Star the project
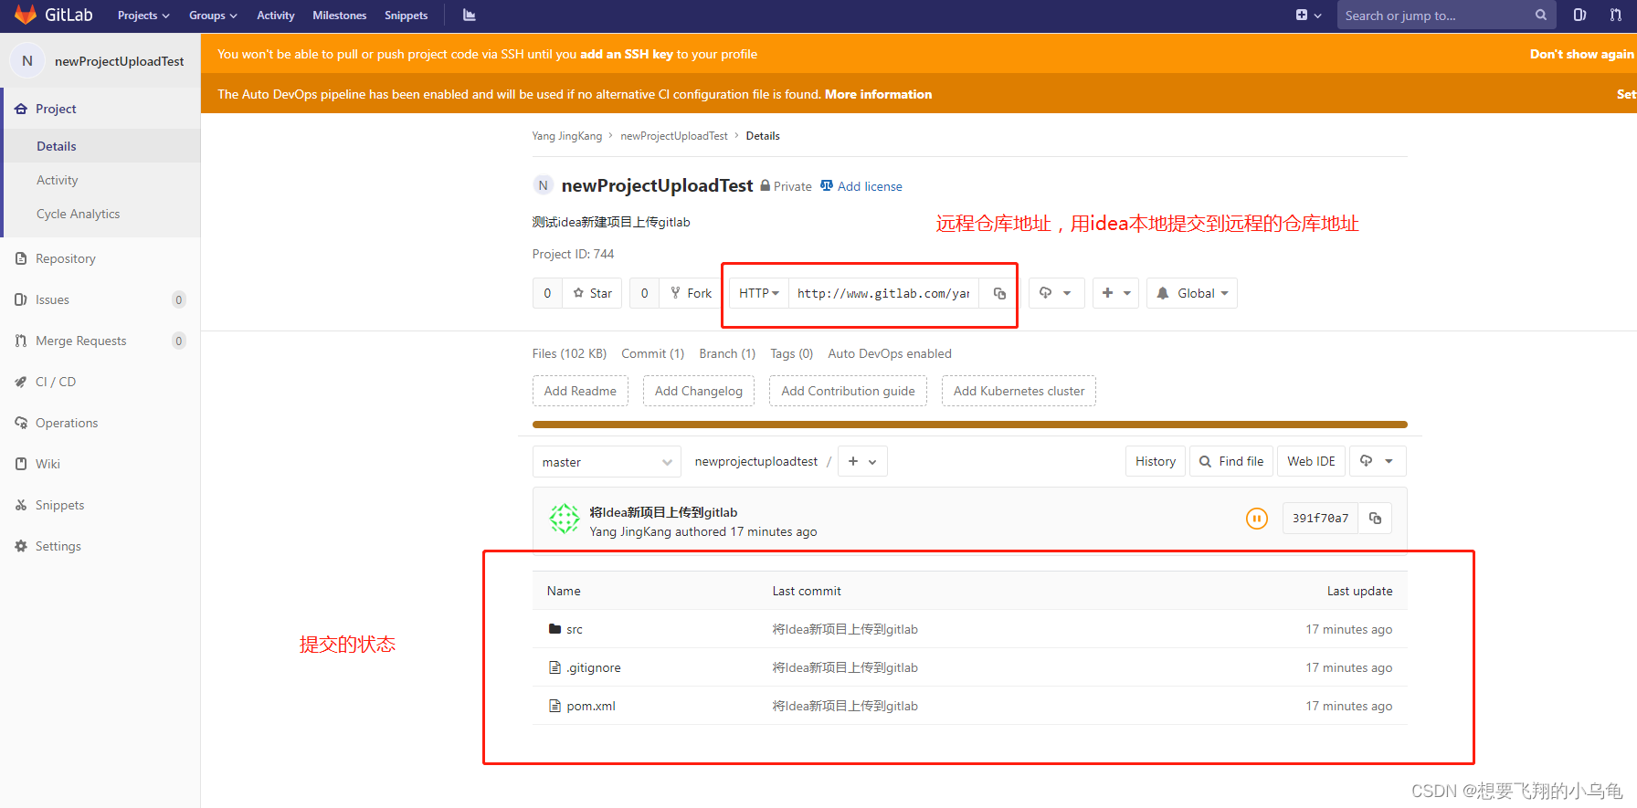 (x=592, y=293)
